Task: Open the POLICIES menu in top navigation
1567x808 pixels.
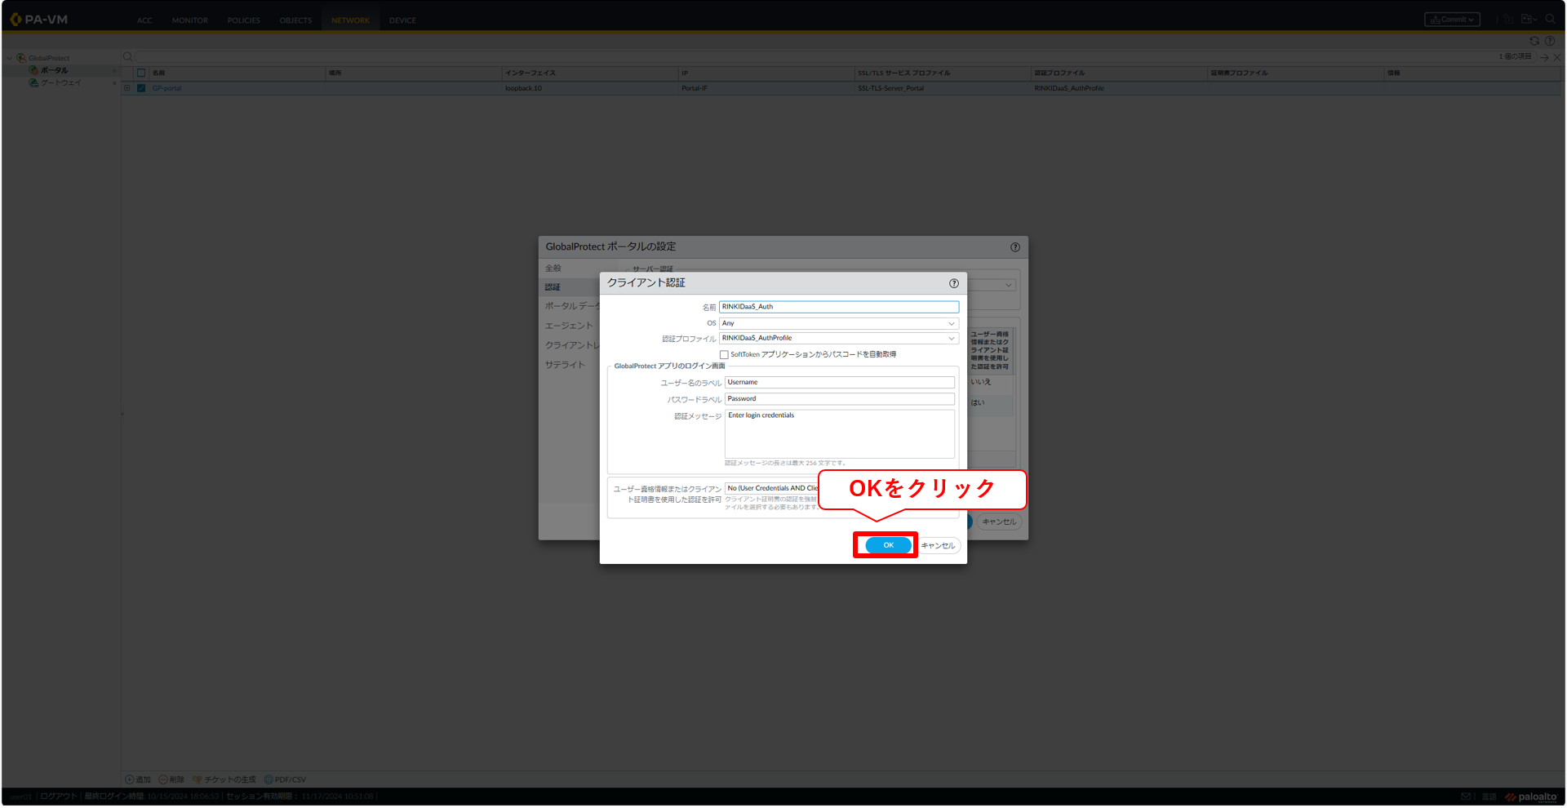Action: 244,20
